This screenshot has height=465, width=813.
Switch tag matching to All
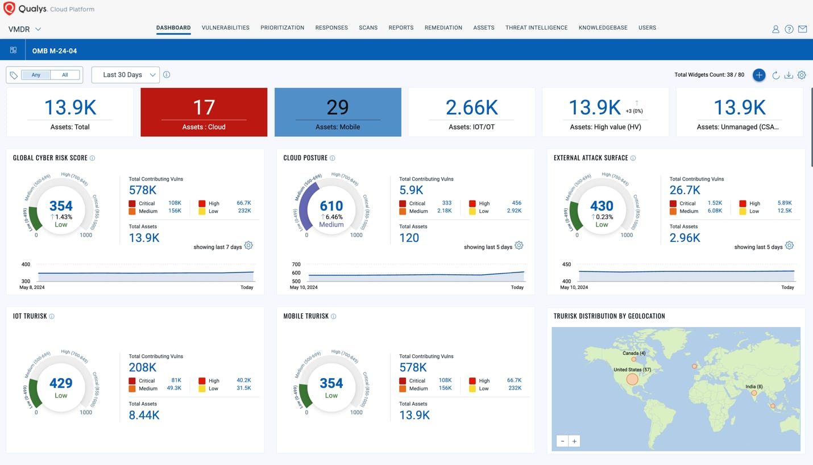pyautogui.click(x=64, y=74)
